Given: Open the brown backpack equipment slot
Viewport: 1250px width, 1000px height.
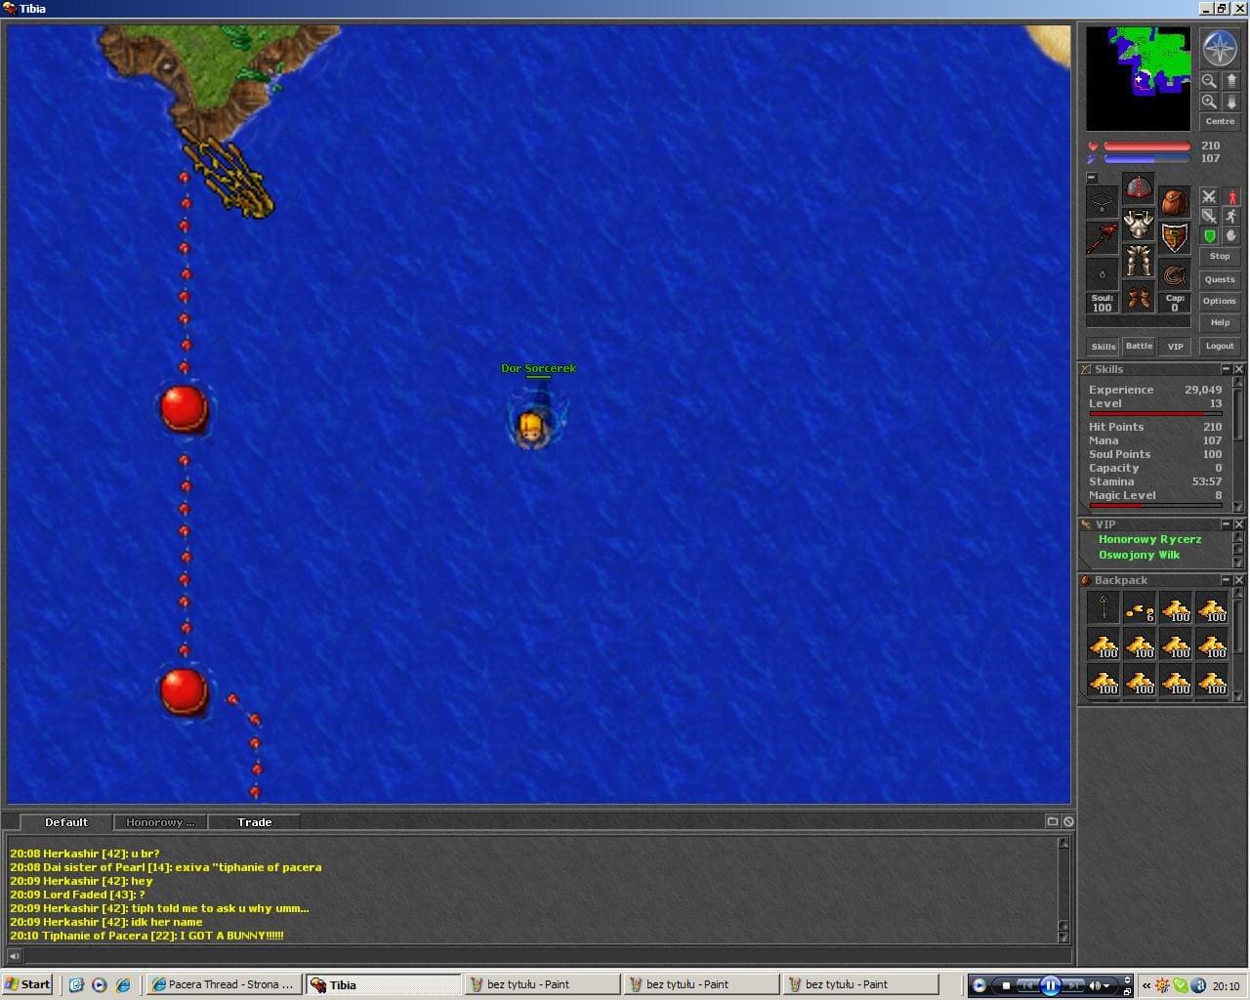Looking at the screenshot, I should [1174, 202].
